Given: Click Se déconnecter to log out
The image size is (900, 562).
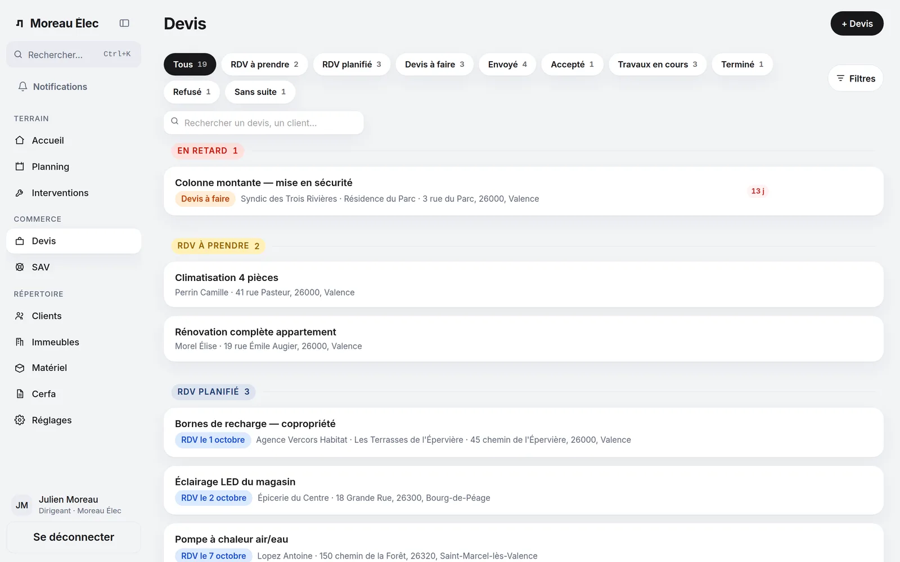Looking at the screenshot, I should [74, 537].
